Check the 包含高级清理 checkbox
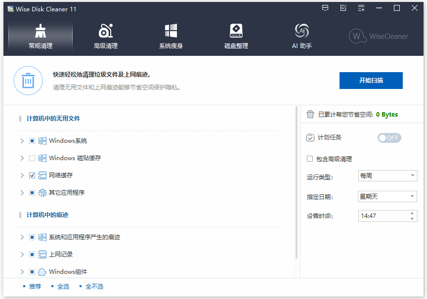The height and width of the screenshot is (299, 427). pyautogui.click(x=309, y=157)
